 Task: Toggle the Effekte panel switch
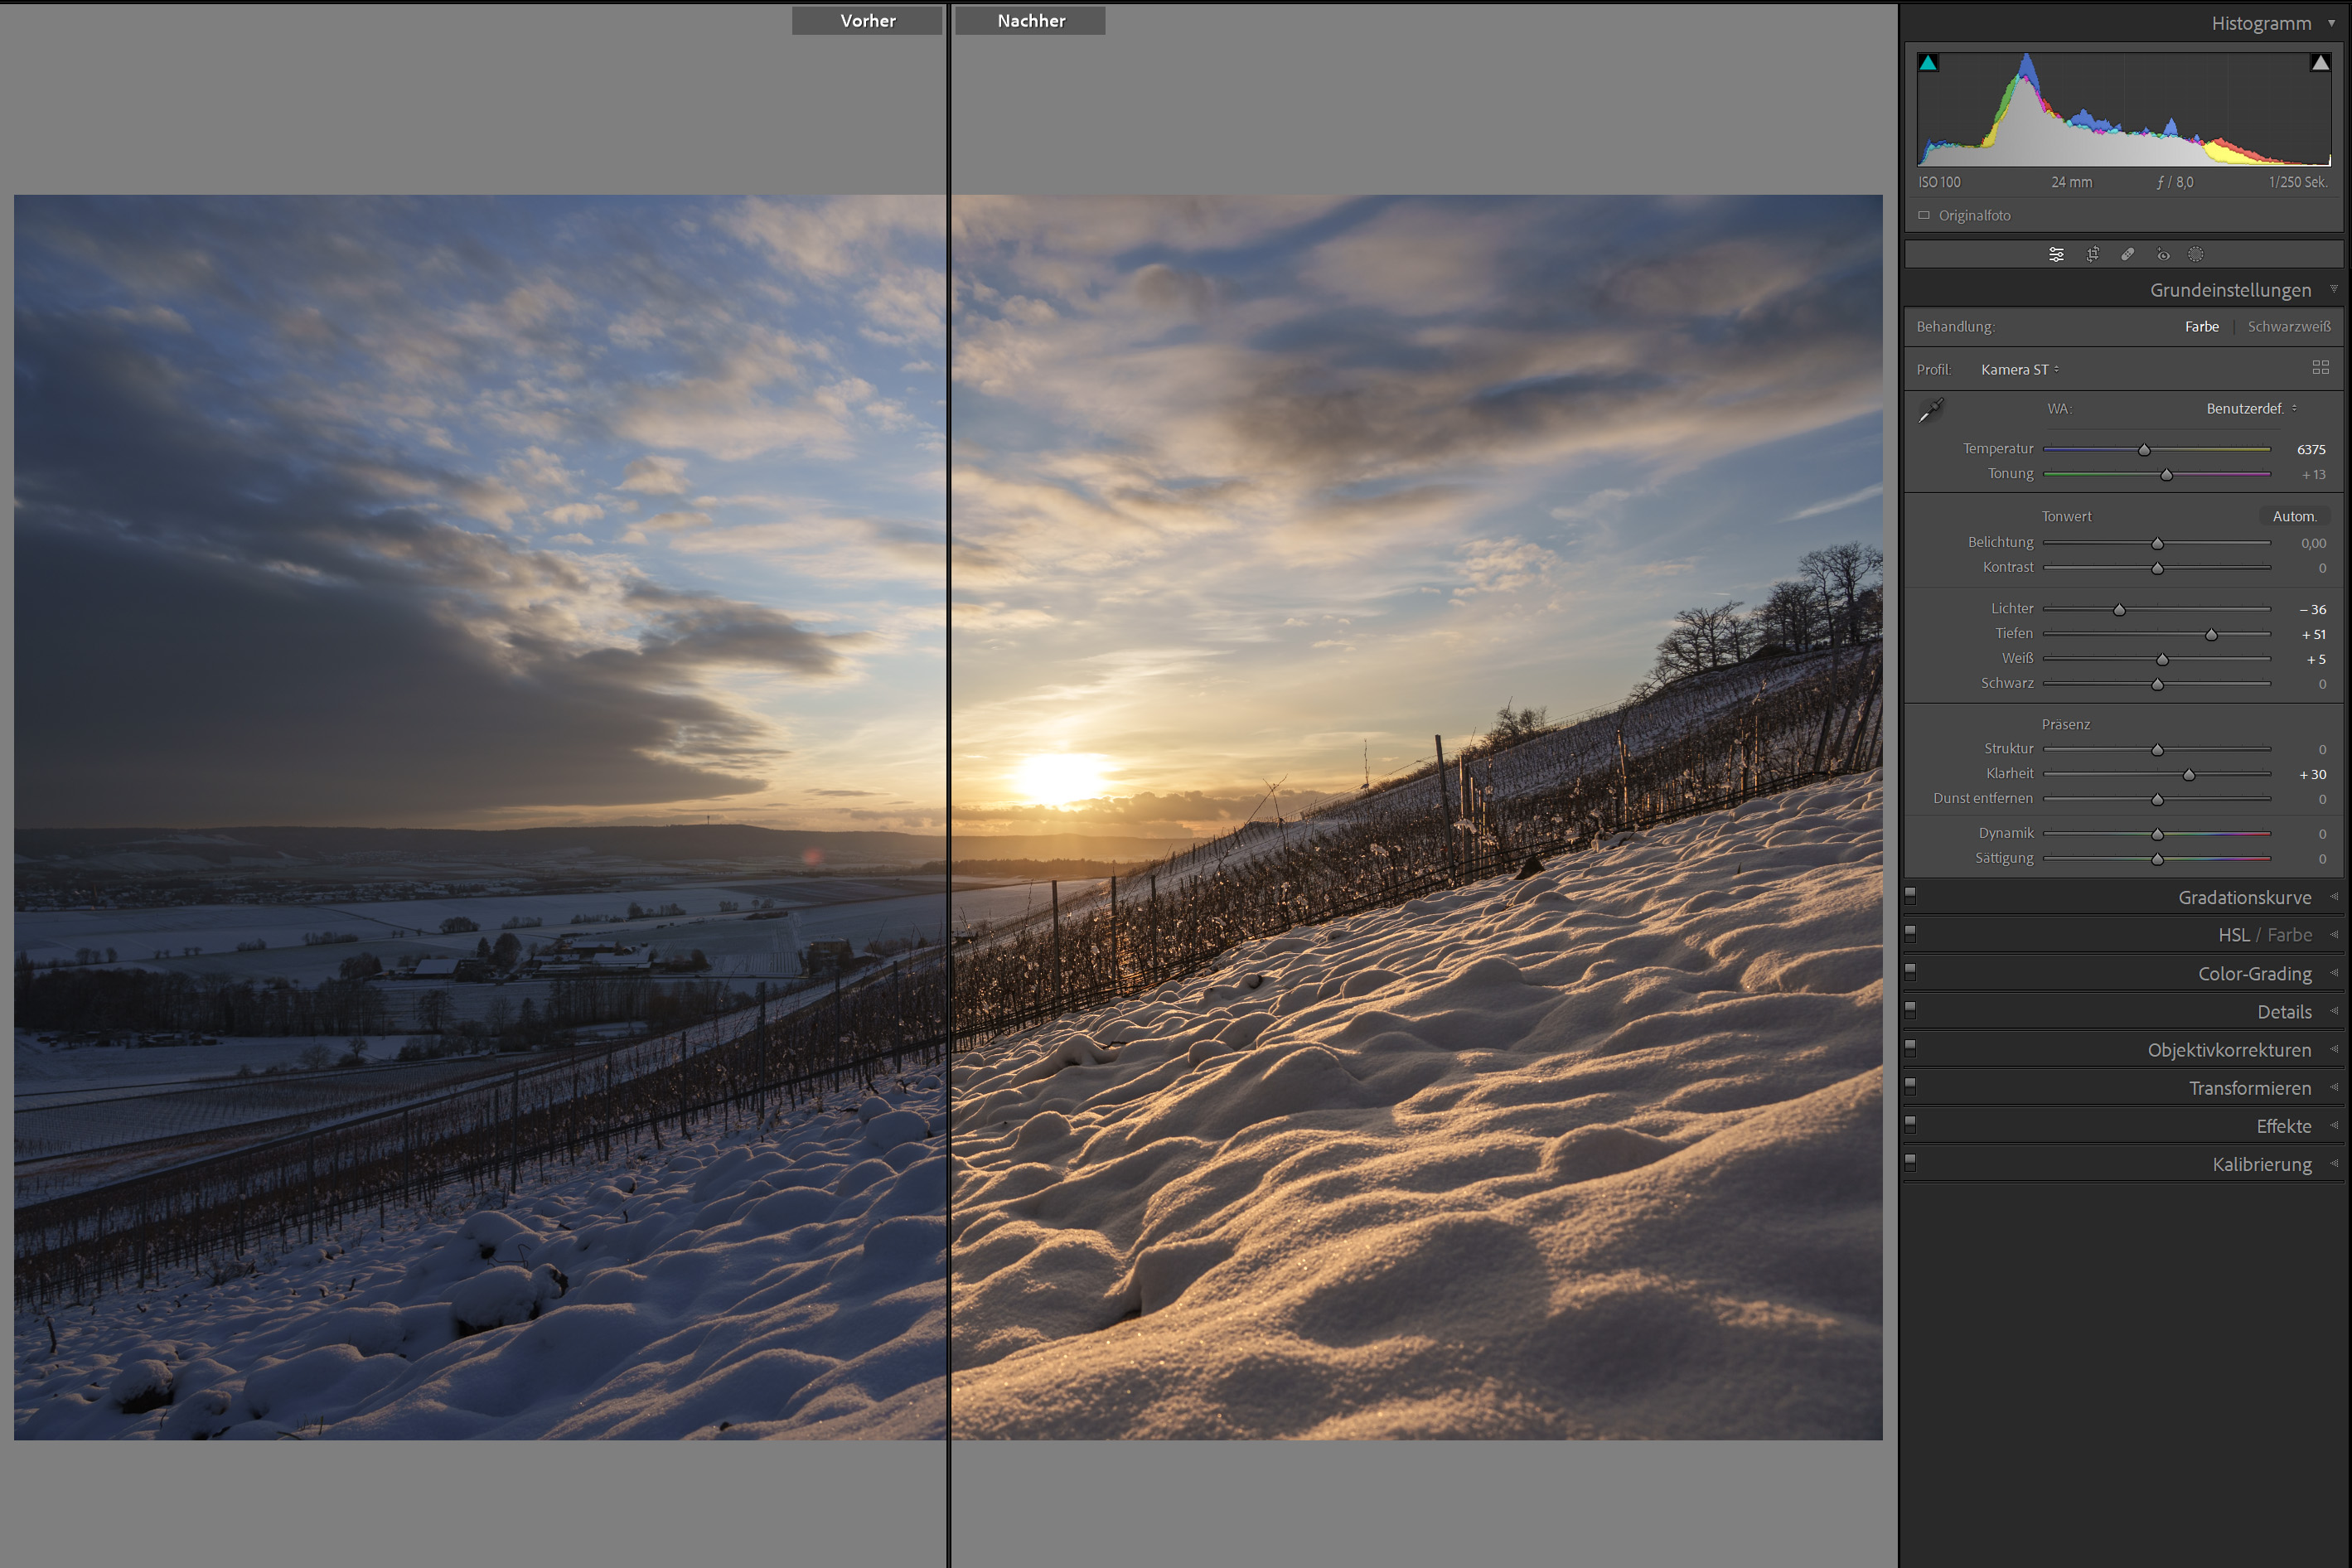point(1910,1125)
